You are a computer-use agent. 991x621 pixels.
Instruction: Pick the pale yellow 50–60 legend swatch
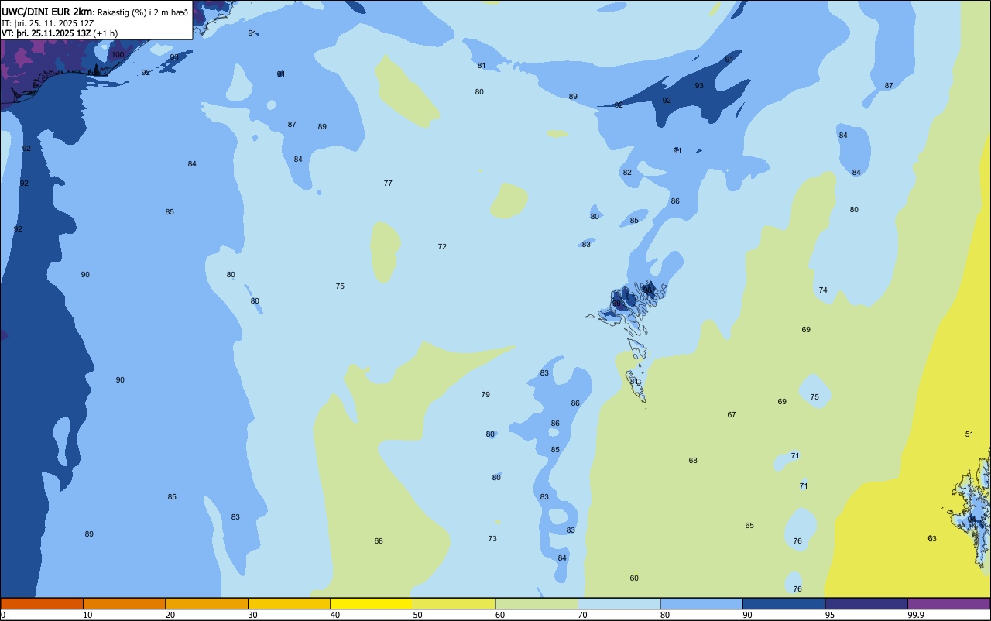click(x=454, y=603)
